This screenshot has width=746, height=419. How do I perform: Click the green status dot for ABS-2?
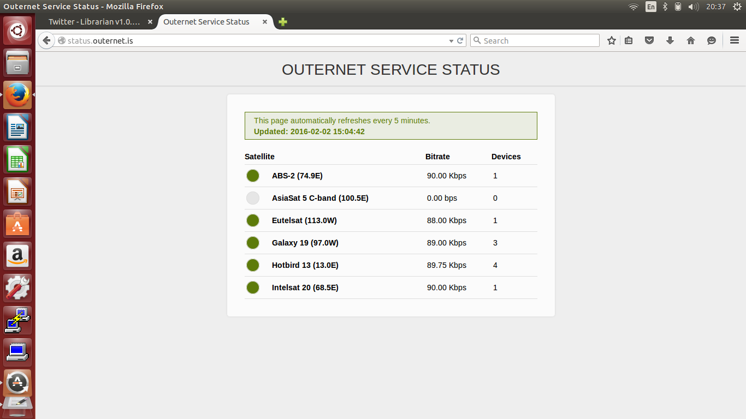(252, 176)
